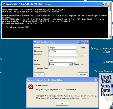Click Cancel in the PDMS Login dialog
The image size is (113, 109).
pos(83,74)
